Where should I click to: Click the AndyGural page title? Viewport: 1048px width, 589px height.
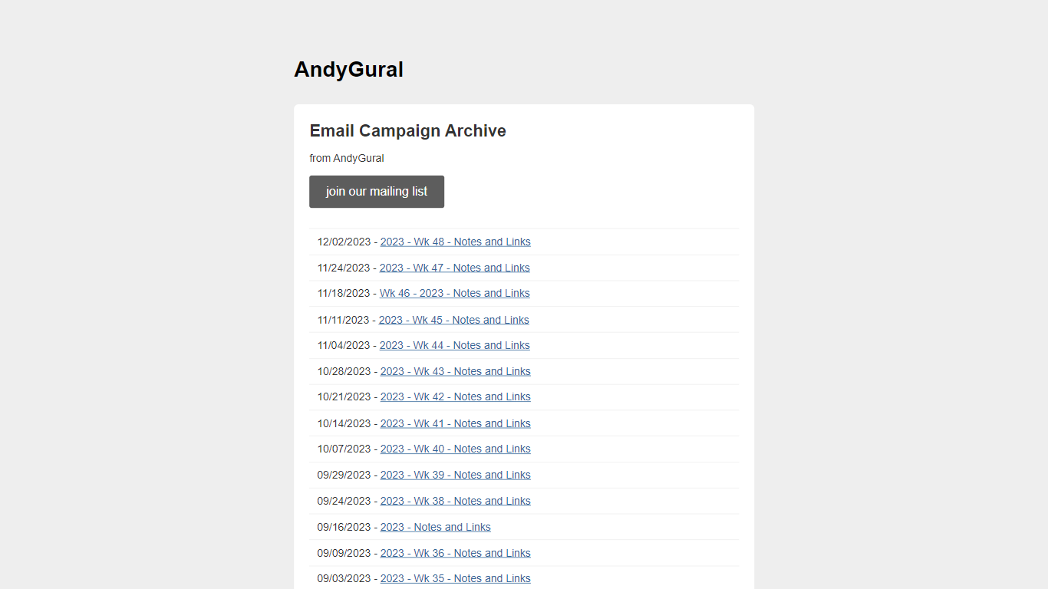[x=348, y=70]
